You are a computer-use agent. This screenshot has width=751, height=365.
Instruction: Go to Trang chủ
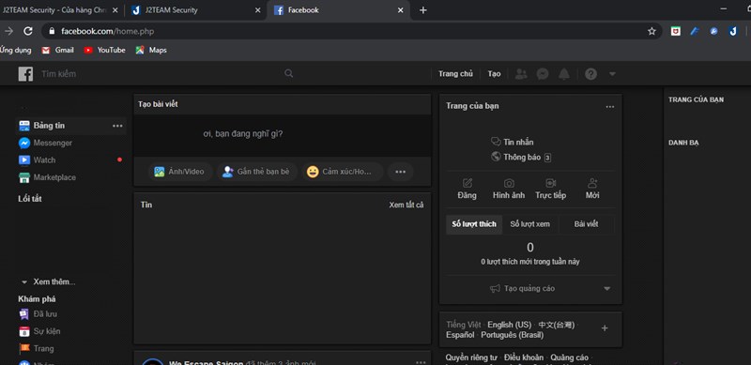[455, 74]
